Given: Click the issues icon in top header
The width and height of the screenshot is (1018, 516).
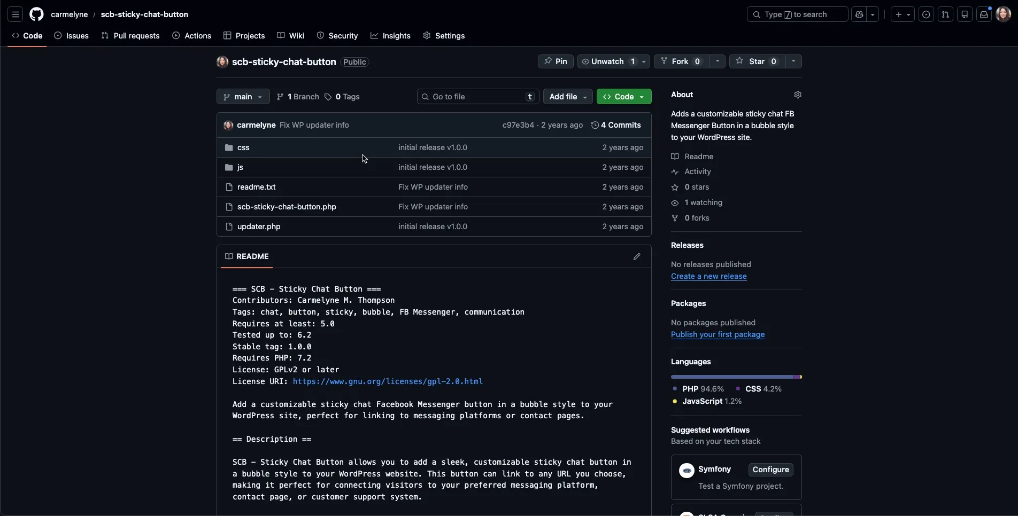Looking at the screenshot, I should (x=926, y=14).
